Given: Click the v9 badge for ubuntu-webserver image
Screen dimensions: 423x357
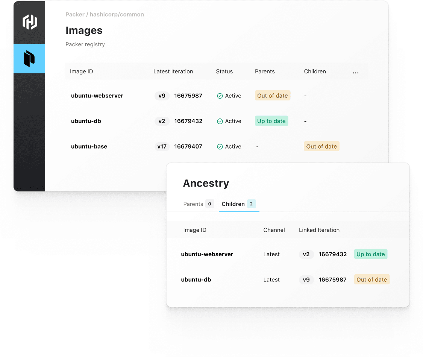Looking at the screenshot, I should pyautogui.click(x=162, y=96).
